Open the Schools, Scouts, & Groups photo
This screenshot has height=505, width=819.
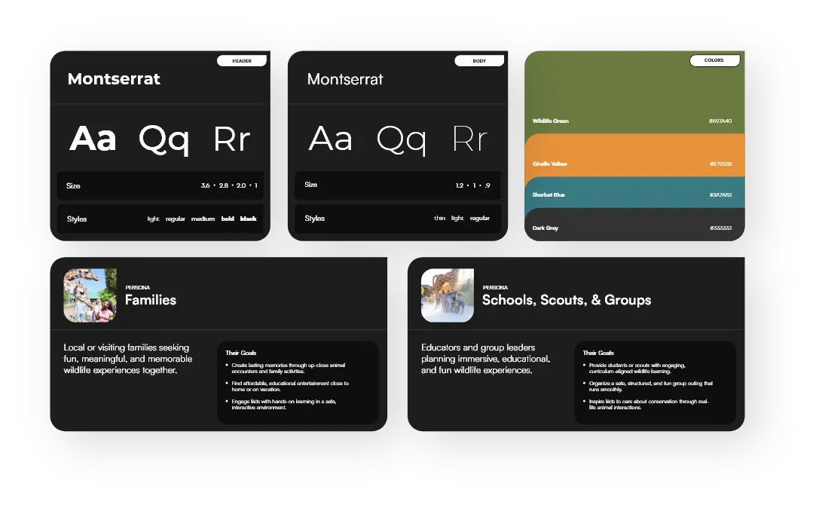(x=448, y=295)
